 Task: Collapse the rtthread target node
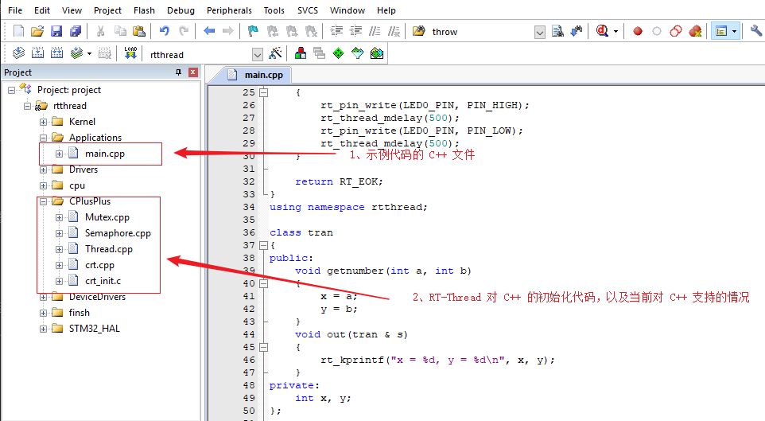click(x=27, y=106)
